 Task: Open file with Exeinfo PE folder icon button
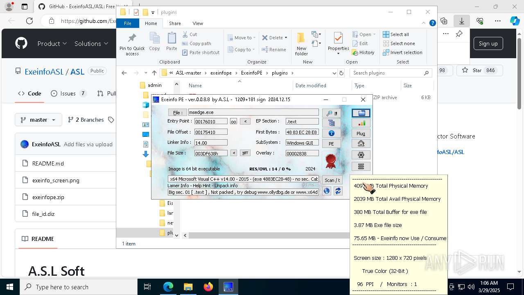(x=361, y=113)
